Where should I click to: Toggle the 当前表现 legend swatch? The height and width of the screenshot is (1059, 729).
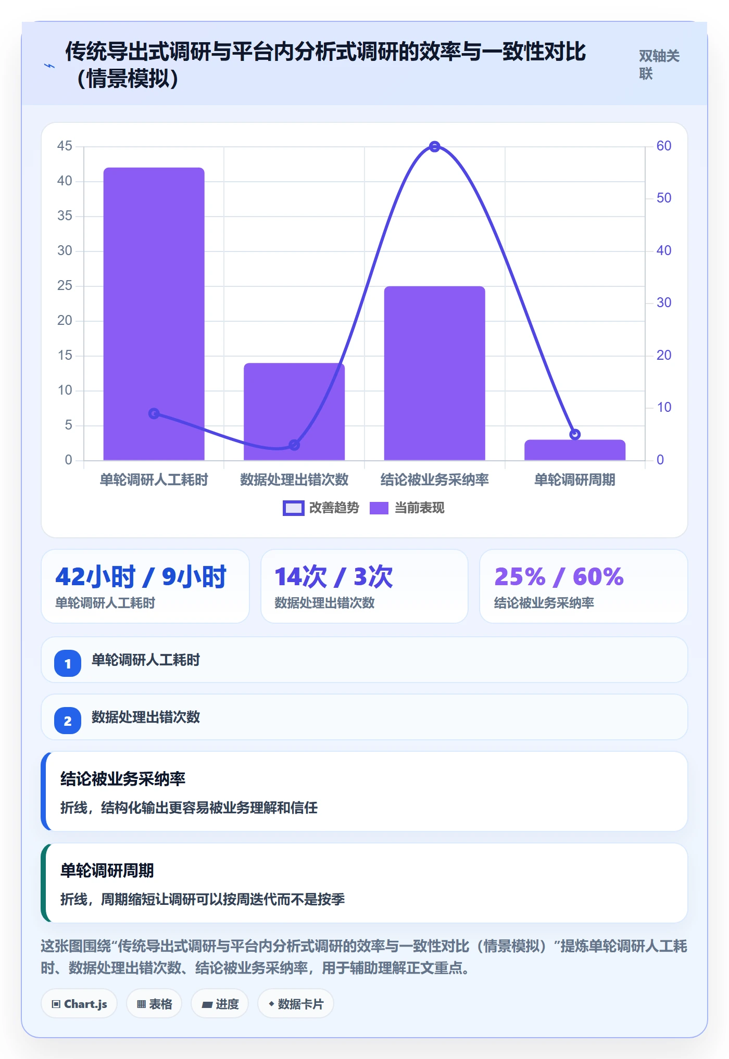[x=379, y=508]
